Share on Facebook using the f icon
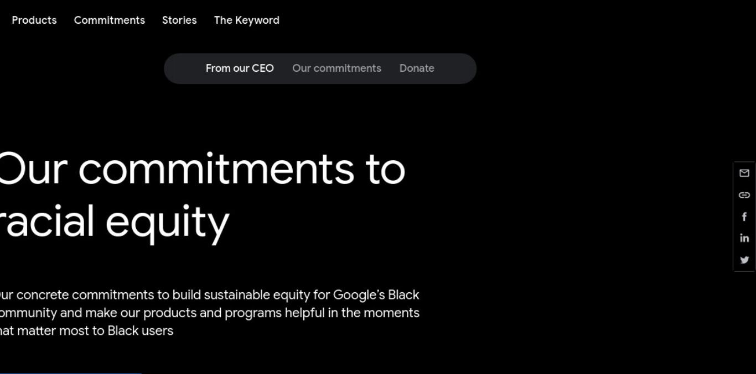Screen dimensions: 756x374 pyautogui.click(x=744, y=217)
